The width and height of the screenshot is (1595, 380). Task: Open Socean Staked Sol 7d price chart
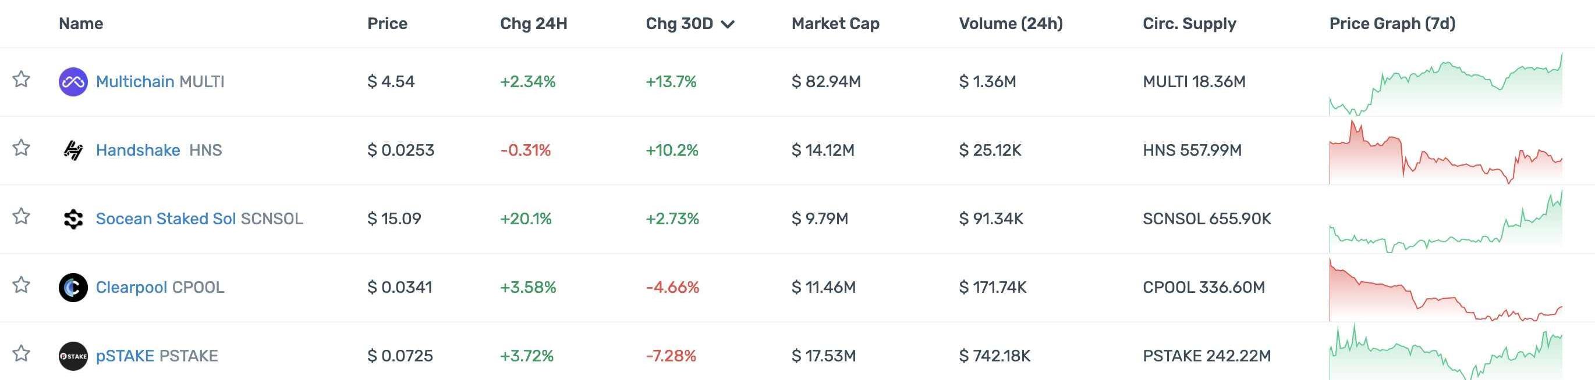tap(1445, 221)
